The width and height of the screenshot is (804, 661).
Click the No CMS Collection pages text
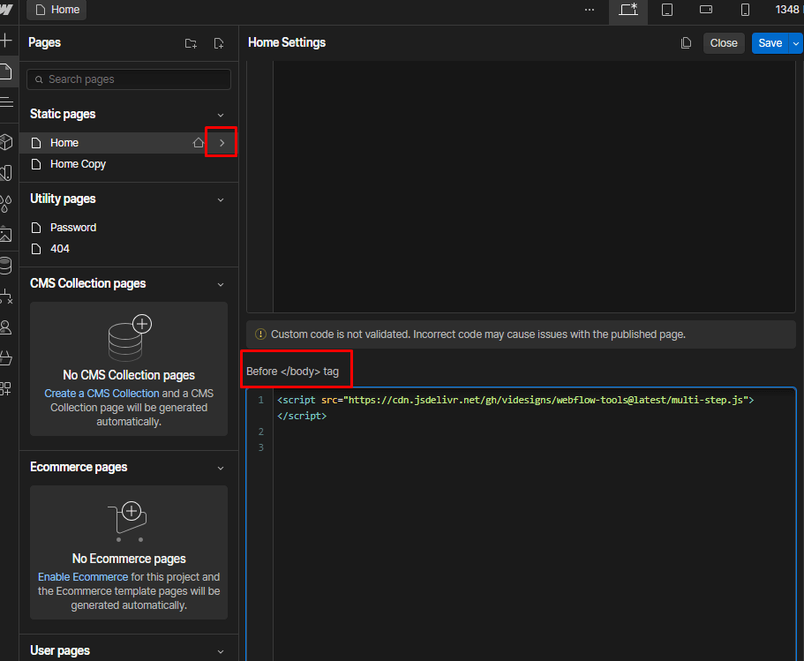(129, 375)
